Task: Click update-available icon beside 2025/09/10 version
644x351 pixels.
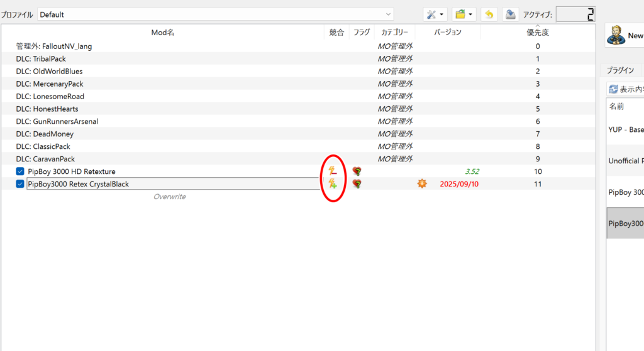Action: click(422, 184)
